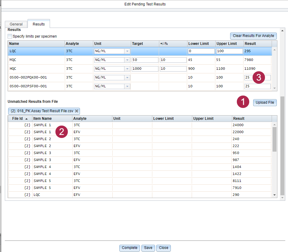Click the Complete button
This screenshot has height=252, width=288.
(130, 248)
